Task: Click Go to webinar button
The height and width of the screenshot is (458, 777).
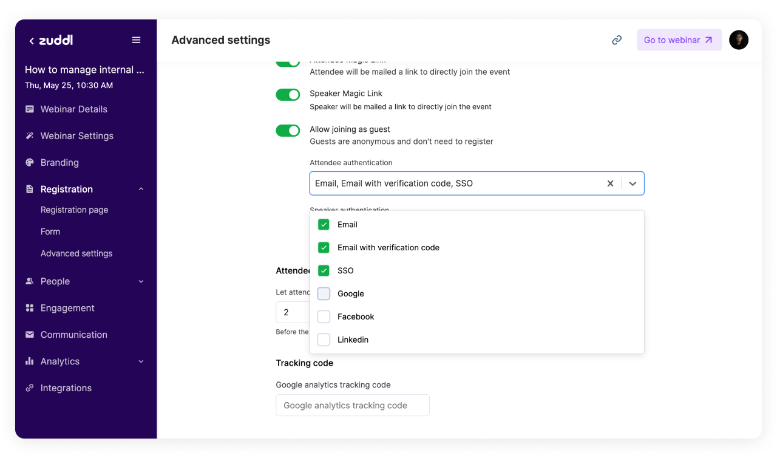Action: coord(679,40)
